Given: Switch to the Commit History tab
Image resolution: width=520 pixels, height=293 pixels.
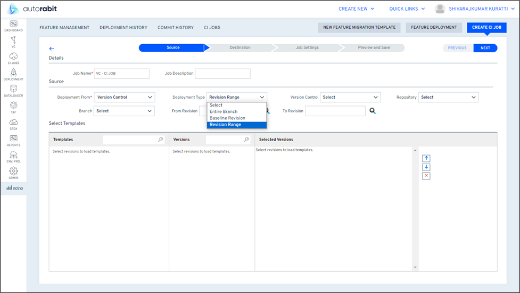Looking at the screenshot, I should tap(175, 28).
